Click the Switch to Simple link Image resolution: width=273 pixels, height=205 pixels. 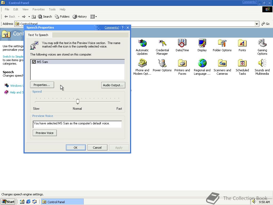[x=13, y=57]
